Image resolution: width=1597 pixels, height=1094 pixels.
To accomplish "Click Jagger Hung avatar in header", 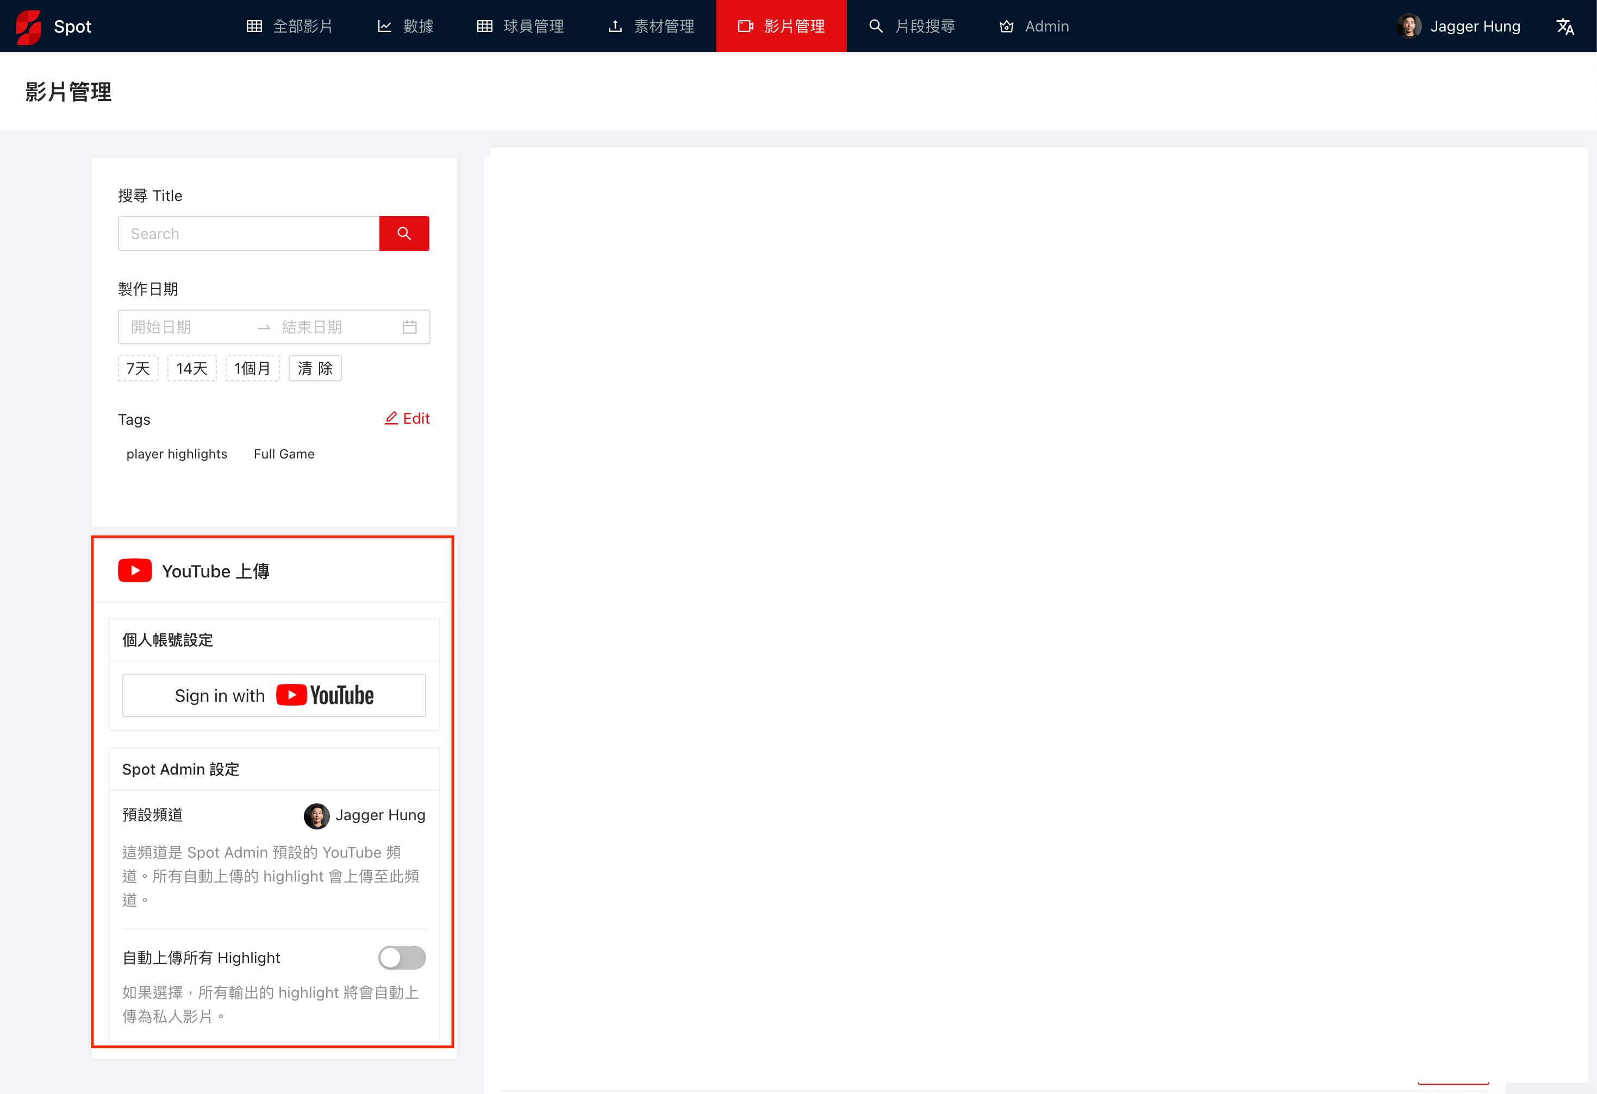I will [x=1409, y=26].
